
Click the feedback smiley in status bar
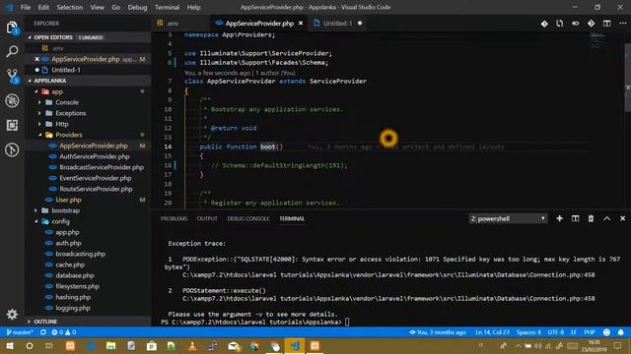pyautogui.click(x=607, y=332)
